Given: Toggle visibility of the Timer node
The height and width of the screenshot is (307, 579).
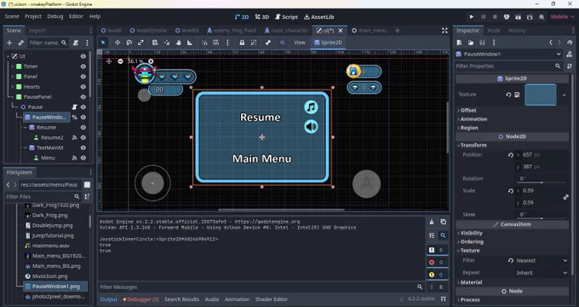Looking at the screenshot, I should click(83, 67).
